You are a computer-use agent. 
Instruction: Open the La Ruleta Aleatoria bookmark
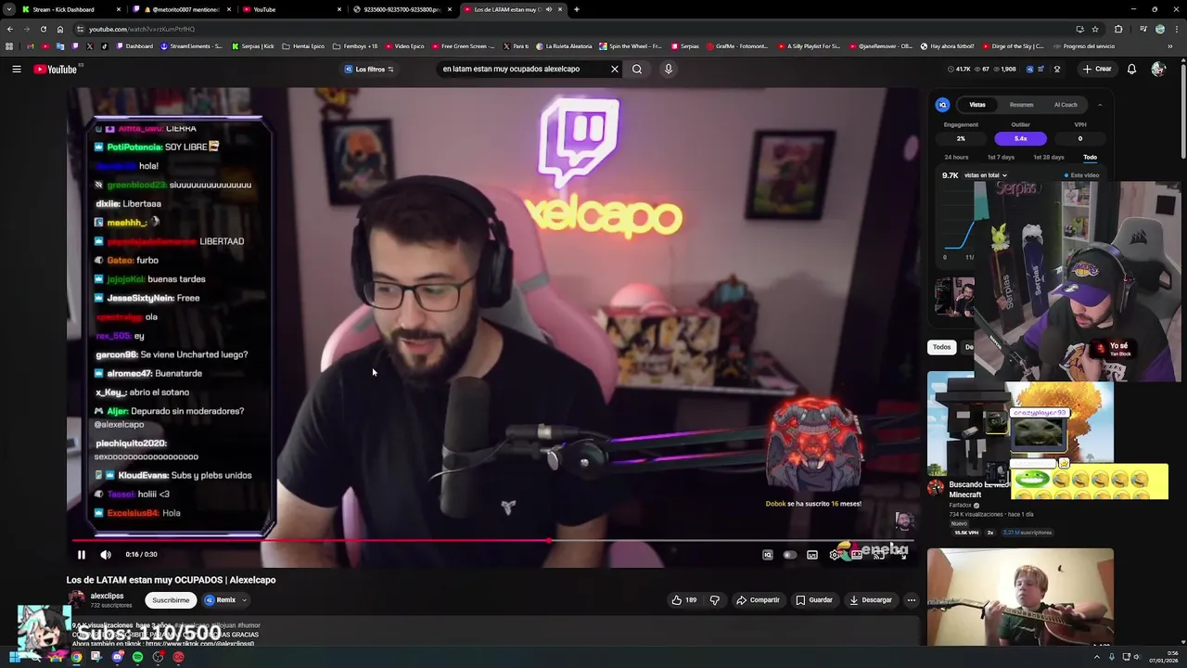[563, 46]
